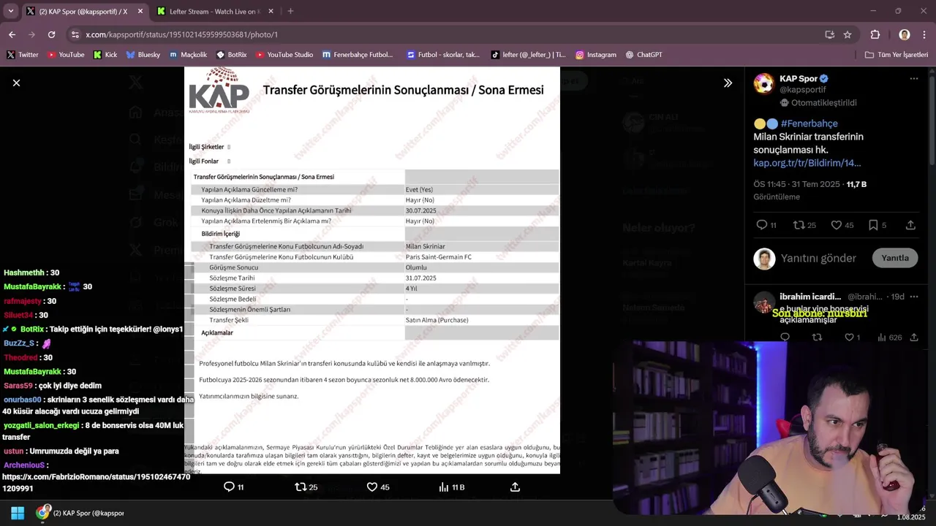
Task: Open the #Fenerbahçe hashtag
Action: pyautogui.click(x=809, y=123)
